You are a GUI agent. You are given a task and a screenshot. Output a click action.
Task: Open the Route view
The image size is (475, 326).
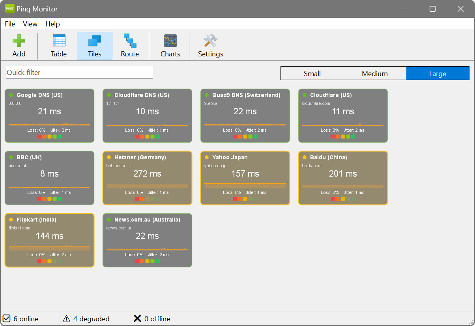pos(130,45)
